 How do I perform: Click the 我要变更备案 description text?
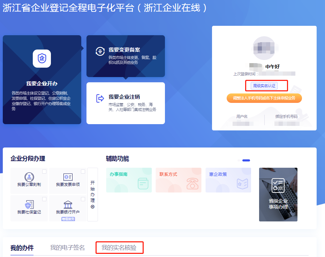click(133, 60)
